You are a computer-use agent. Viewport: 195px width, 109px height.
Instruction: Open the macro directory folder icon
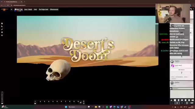pos(35,103)
